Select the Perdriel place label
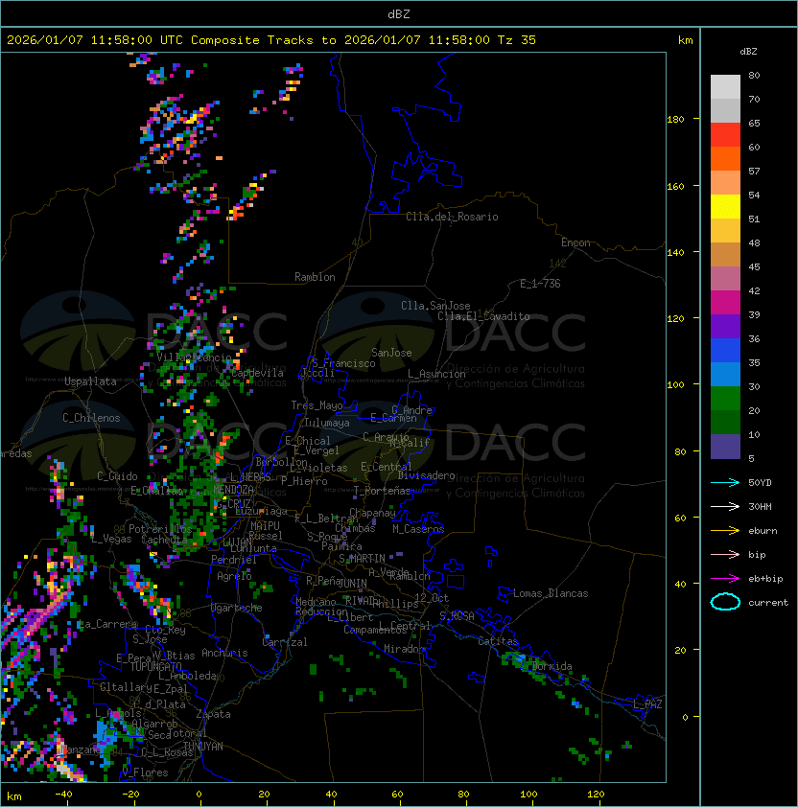 coord(234,560)
